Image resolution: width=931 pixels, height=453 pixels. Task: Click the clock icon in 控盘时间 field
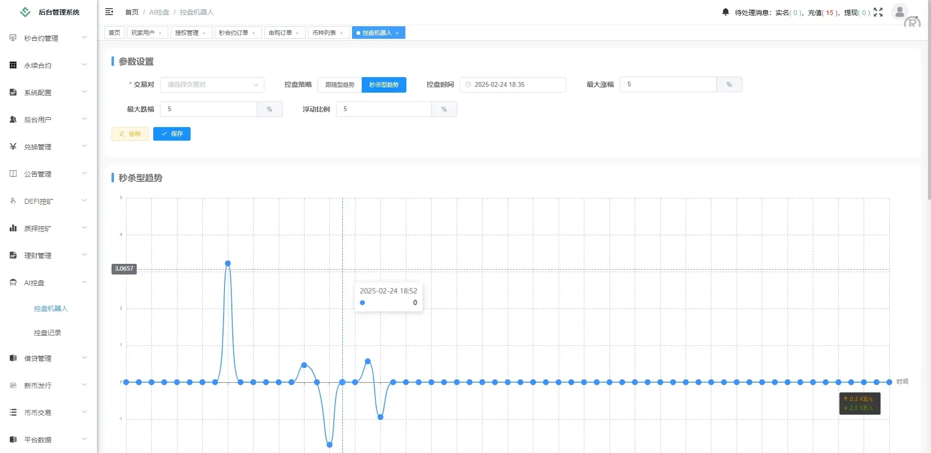pyautogui.click(x=468, y=84)
